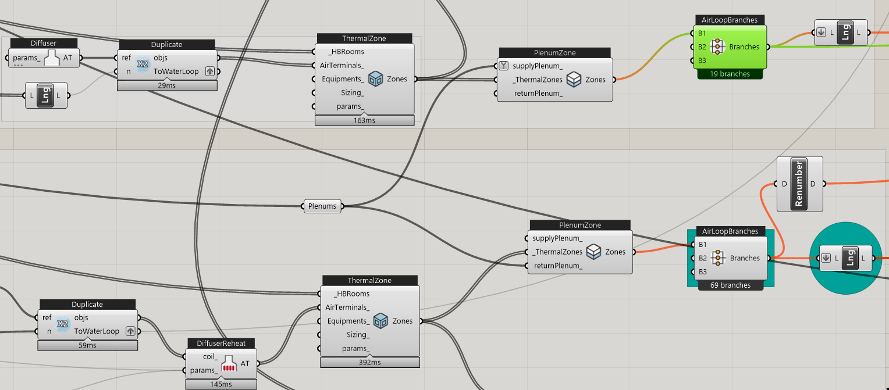The image size is (889, 390).
Task: Click the X2 icon on the top Duplicate component
Action: pyautogui.click(x=143, y=65)
